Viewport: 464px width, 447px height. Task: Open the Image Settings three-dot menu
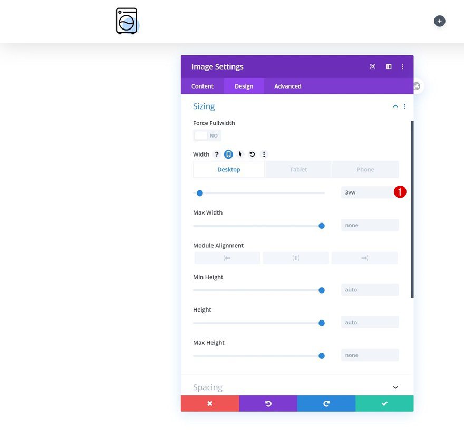402,66
